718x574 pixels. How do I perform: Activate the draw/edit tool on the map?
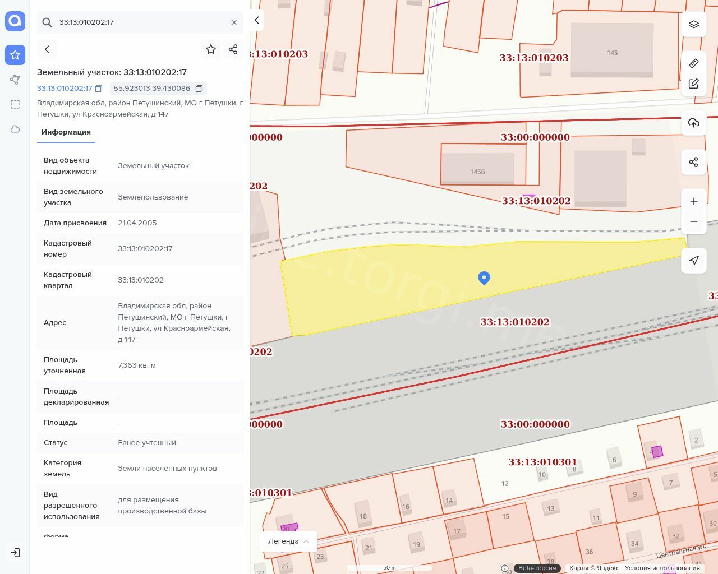pyautogui.click(x=694, y=84)
